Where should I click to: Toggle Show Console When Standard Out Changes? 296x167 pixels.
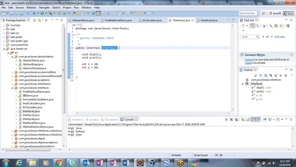(253, 120)
